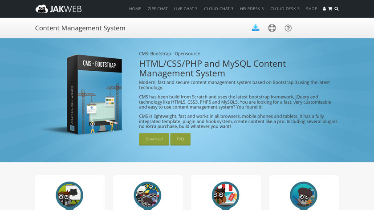Viewport: 374px width, 210px height.
Task: Go to the HOME menu item
Action: [x=135, y=9]
